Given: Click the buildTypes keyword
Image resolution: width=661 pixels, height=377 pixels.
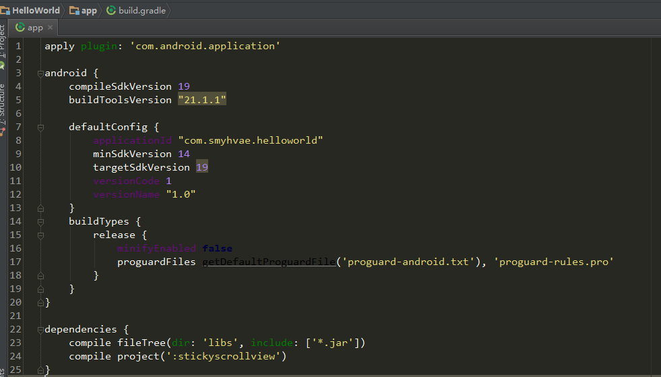Looking at the screenshot, I should tap(99, 222).
